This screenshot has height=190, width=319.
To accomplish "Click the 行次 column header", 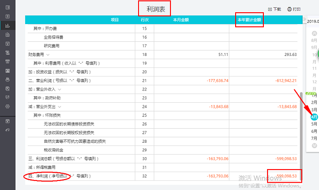I will point(144,20).
